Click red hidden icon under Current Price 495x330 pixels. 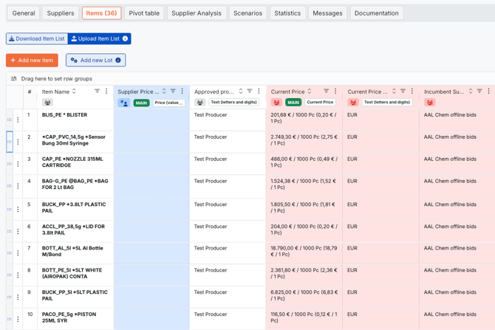tap(276, 102)
